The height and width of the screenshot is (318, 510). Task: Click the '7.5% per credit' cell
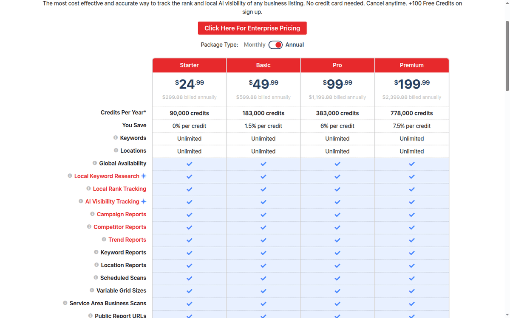412,126
